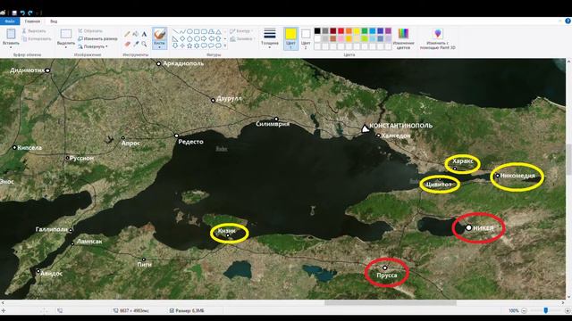
Task: Select the Pencil tool
Action: point(127,34)
